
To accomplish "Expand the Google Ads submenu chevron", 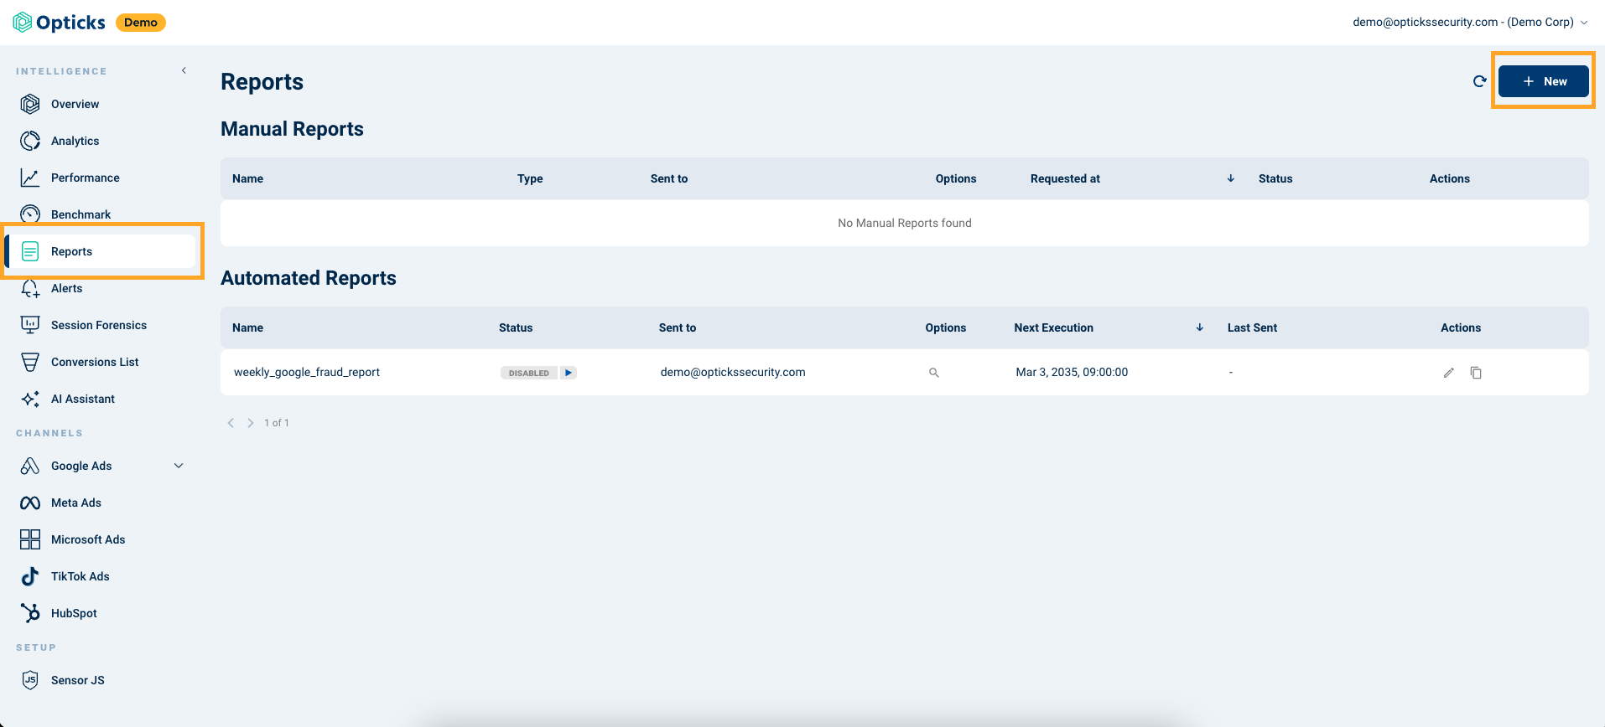I will click(x=179, y=466).
